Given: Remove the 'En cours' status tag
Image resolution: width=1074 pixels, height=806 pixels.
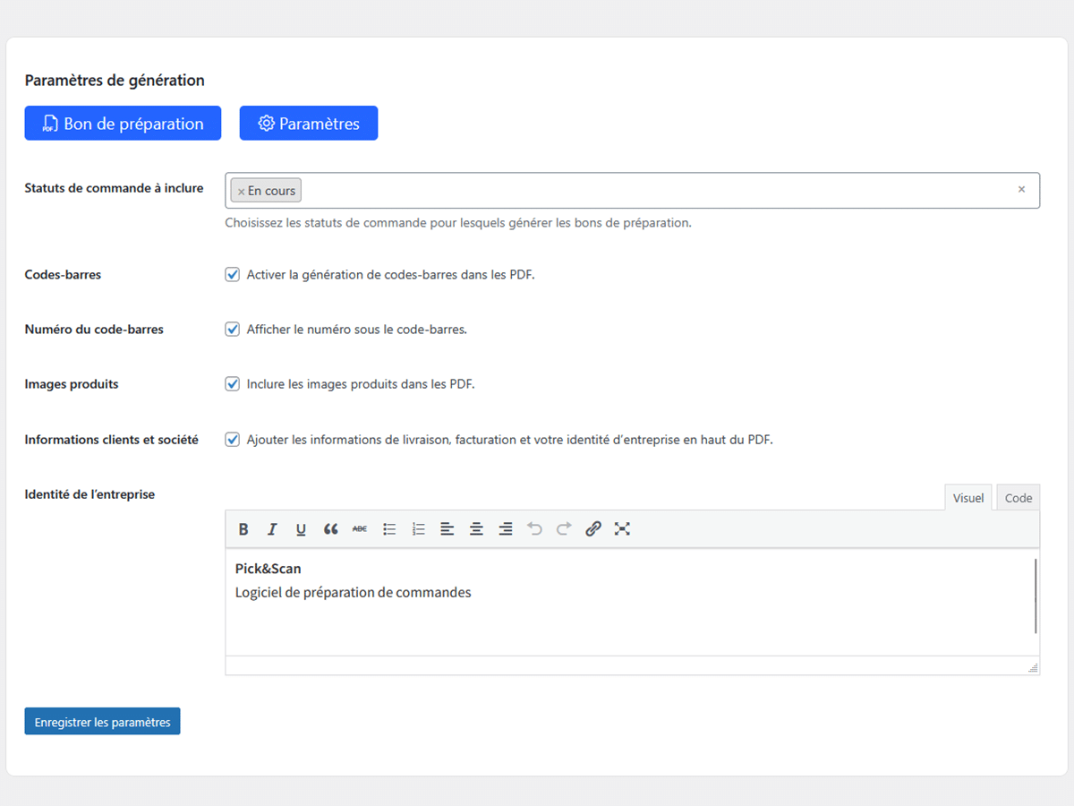Looking at the screenshot, I should (241, 192).
